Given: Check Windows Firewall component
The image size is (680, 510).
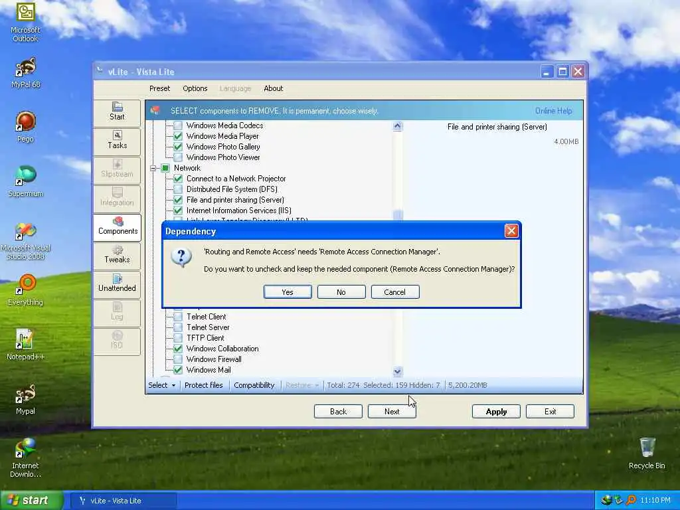Looking at the screenshot, I should tap(178, 359).
